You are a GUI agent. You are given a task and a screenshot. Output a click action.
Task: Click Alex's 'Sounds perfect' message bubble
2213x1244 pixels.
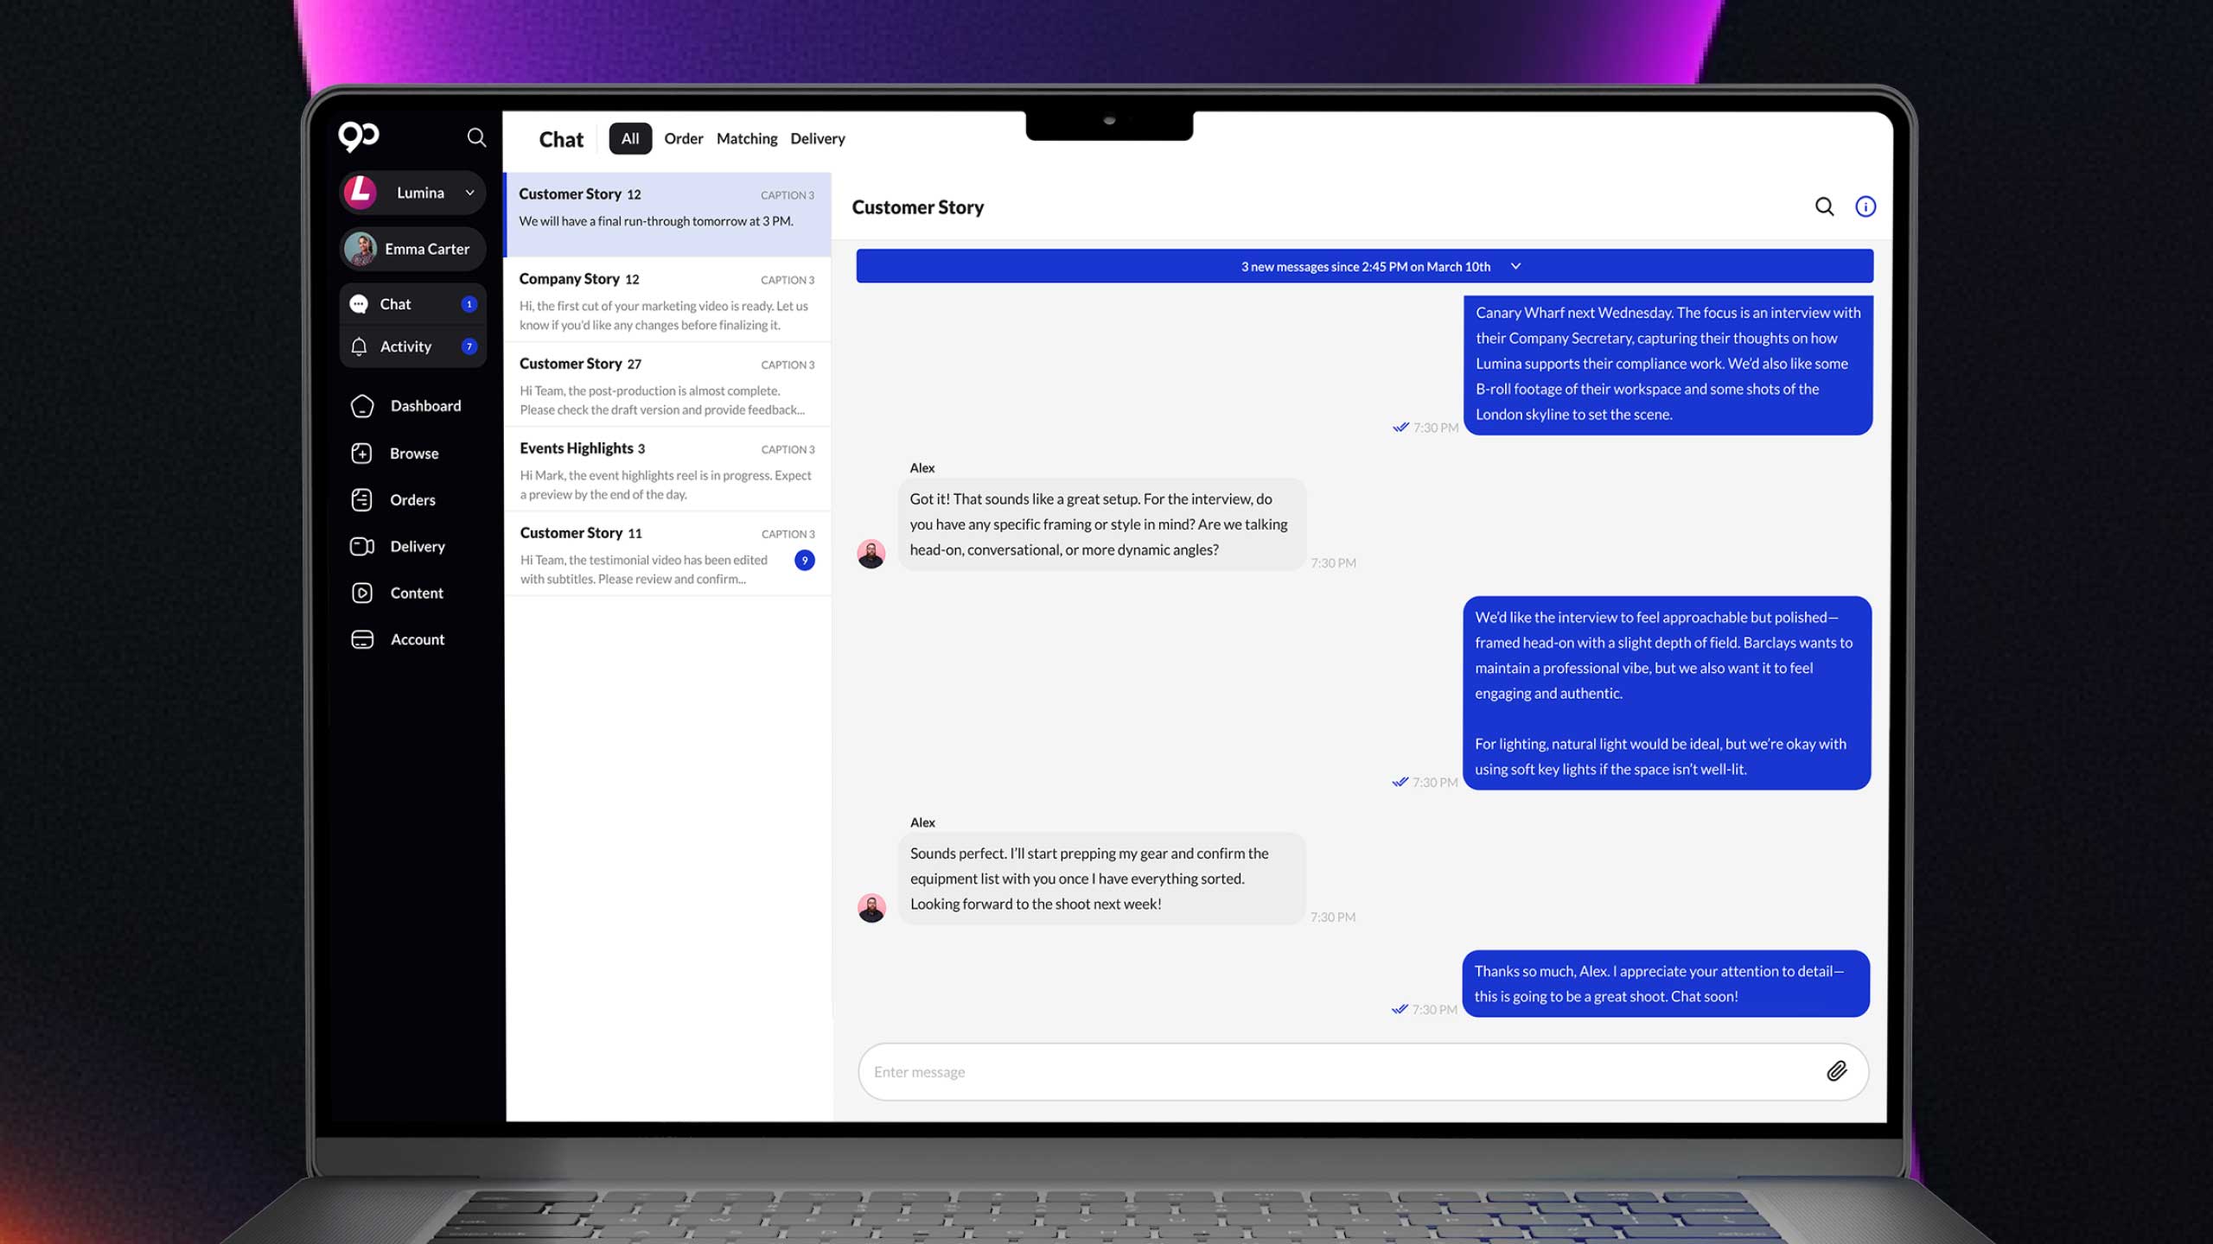(1101, 879)
